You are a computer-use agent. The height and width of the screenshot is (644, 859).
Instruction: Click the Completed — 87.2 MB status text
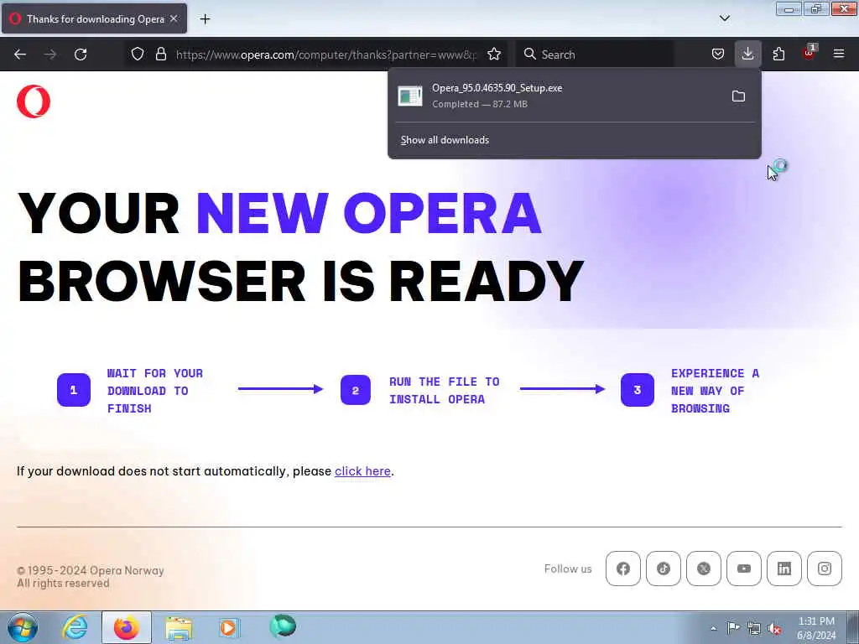[x=479, y=104]
